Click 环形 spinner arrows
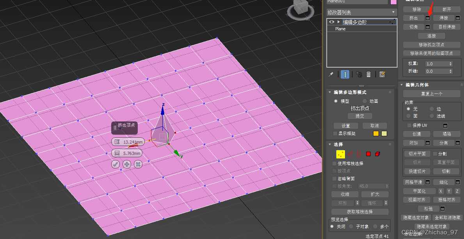Viewport: 464px width, 239px height. 357,203
